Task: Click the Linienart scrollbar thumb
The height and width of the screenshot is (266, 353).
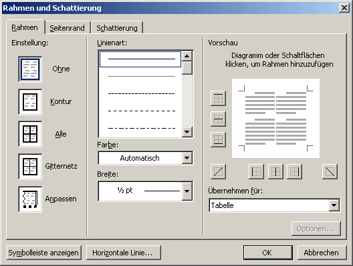Action: click(187, 68)
